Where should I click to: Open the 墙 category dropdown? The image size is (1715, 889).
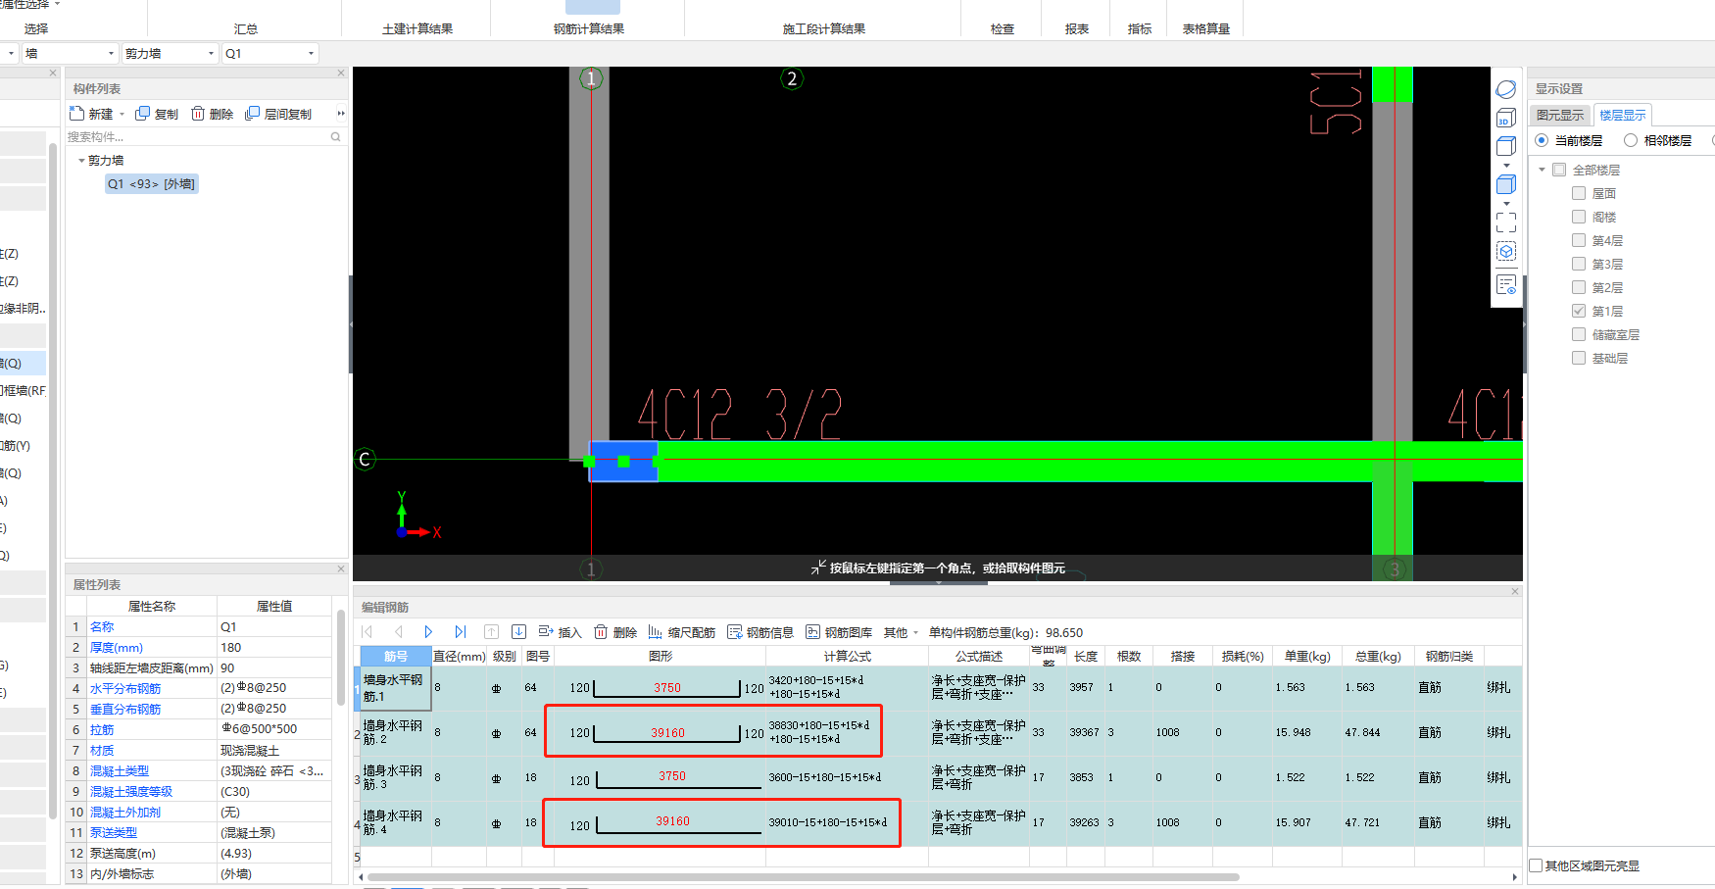tap(71, 53)
